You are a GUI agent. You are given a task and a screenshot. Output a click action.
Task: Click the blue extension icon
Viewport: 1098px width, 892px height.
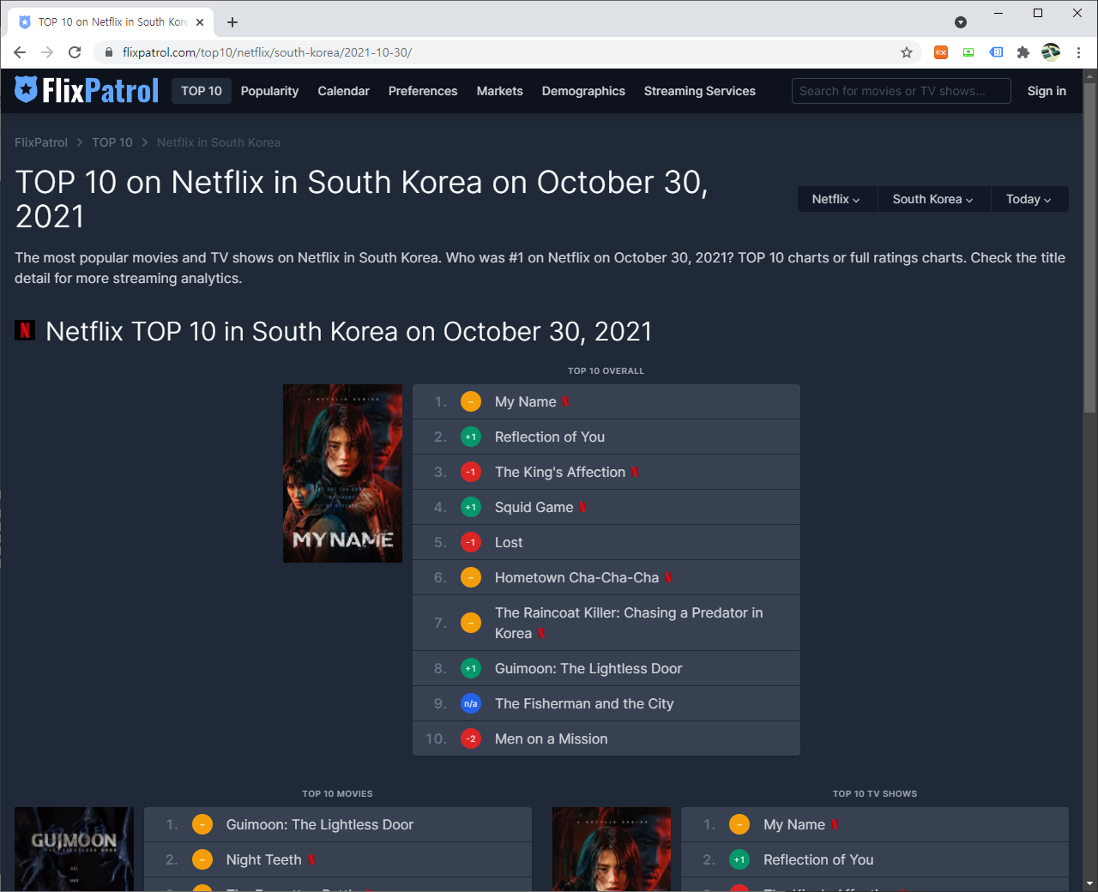996,52
